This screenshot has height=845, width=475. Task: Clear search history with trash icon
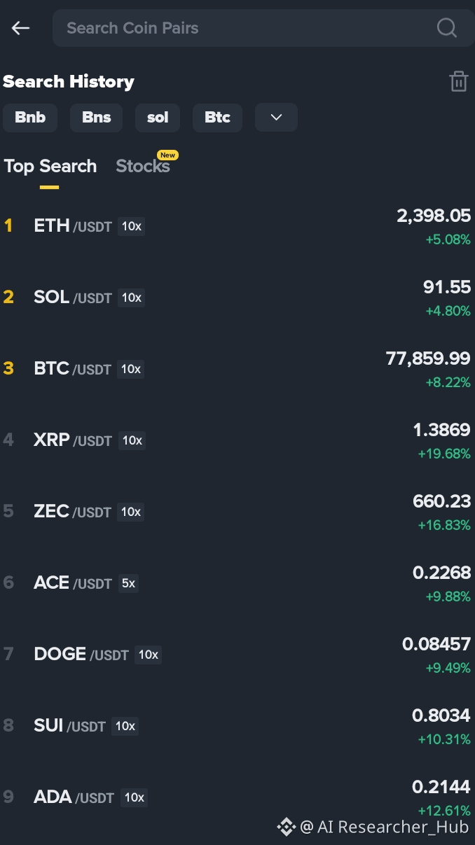pyautogui.click(x=458, y=81)
